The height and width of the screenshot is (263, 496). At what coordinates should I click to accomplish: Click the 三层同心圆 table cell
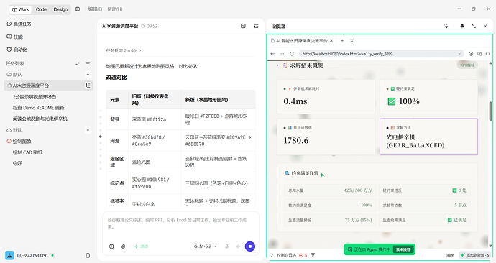point(219,183)
